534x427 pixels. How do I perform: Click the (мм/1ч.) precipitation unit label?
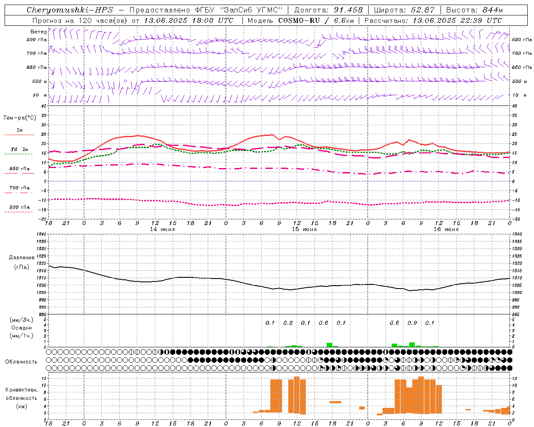point(22,336)
